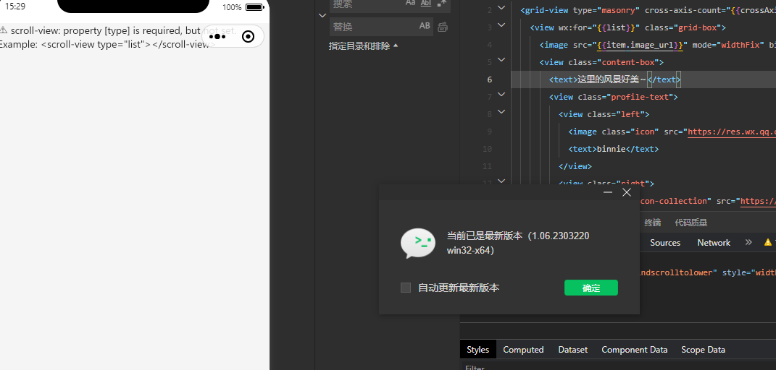This screenshot has height=370, width=776.
Task: Fold code at line 7 profile-text view
Action: [501, 94]
